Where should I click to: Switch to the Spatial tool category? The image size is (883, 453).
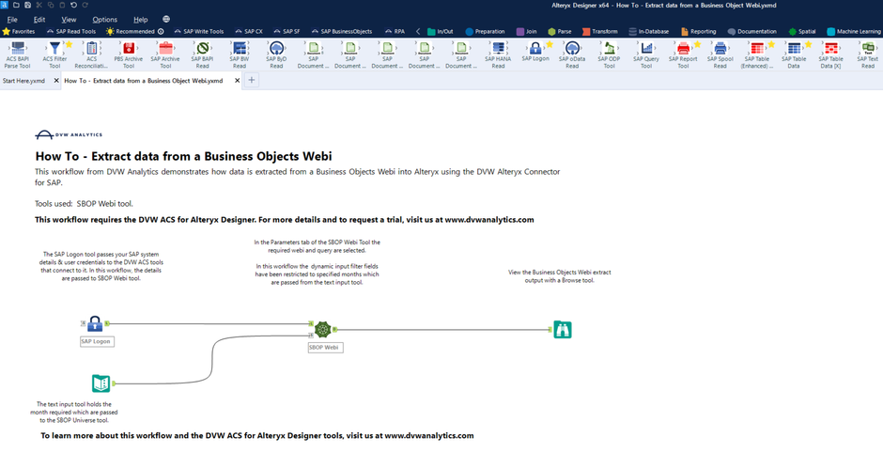point(802,32)
